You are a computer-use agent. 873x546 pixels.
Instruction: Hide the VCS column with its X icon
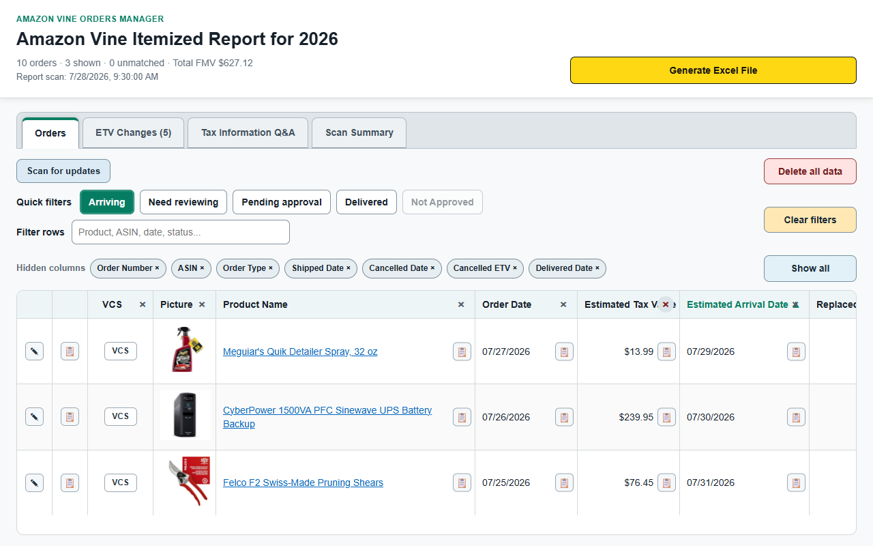(x=143, y=304)
